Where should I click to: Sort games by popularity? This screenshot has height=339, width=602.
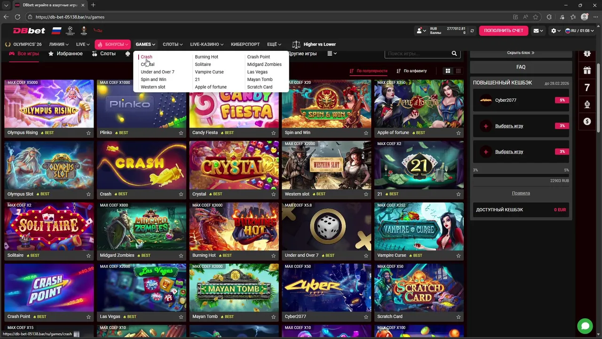tap(368, 71)
